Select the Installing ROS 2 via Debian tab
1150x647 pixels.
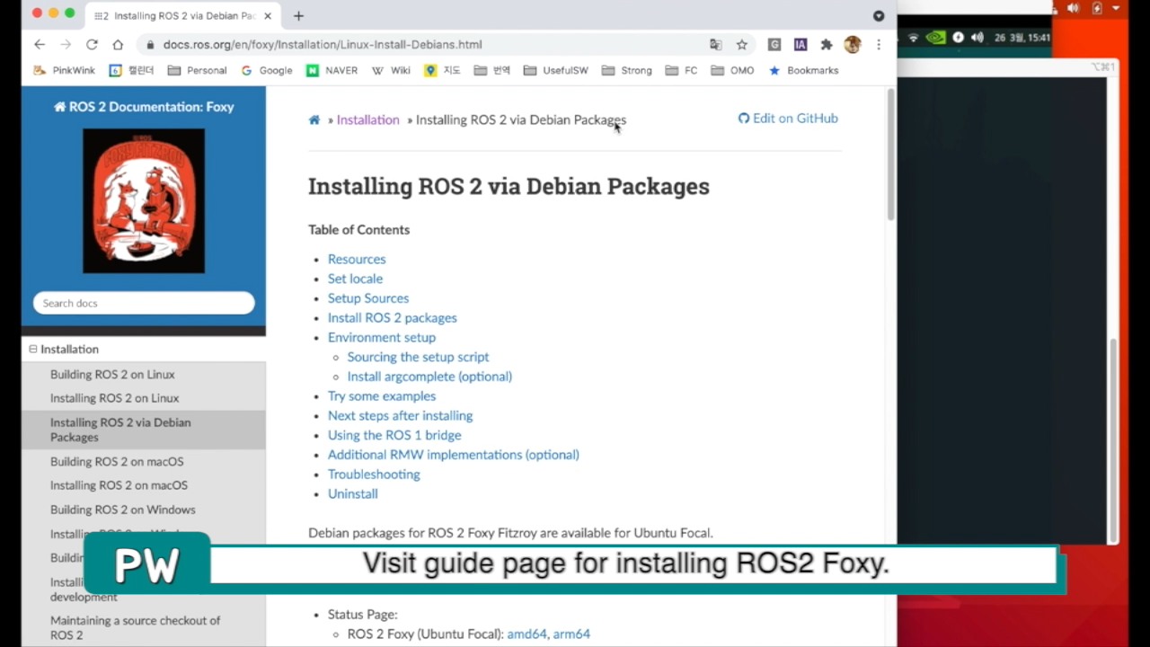[x=183, y=15]
